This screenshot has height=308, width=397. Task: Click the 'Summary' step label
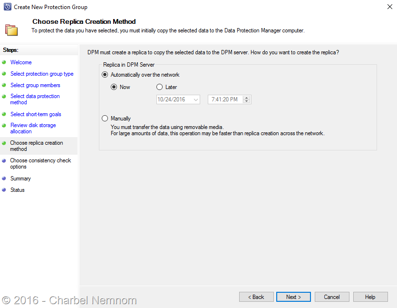[x=20, y=179]
